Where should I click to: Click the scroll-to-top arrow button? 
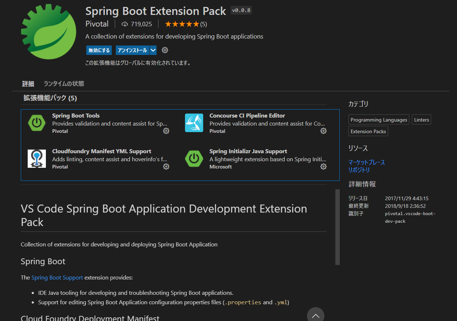(316, 315)
